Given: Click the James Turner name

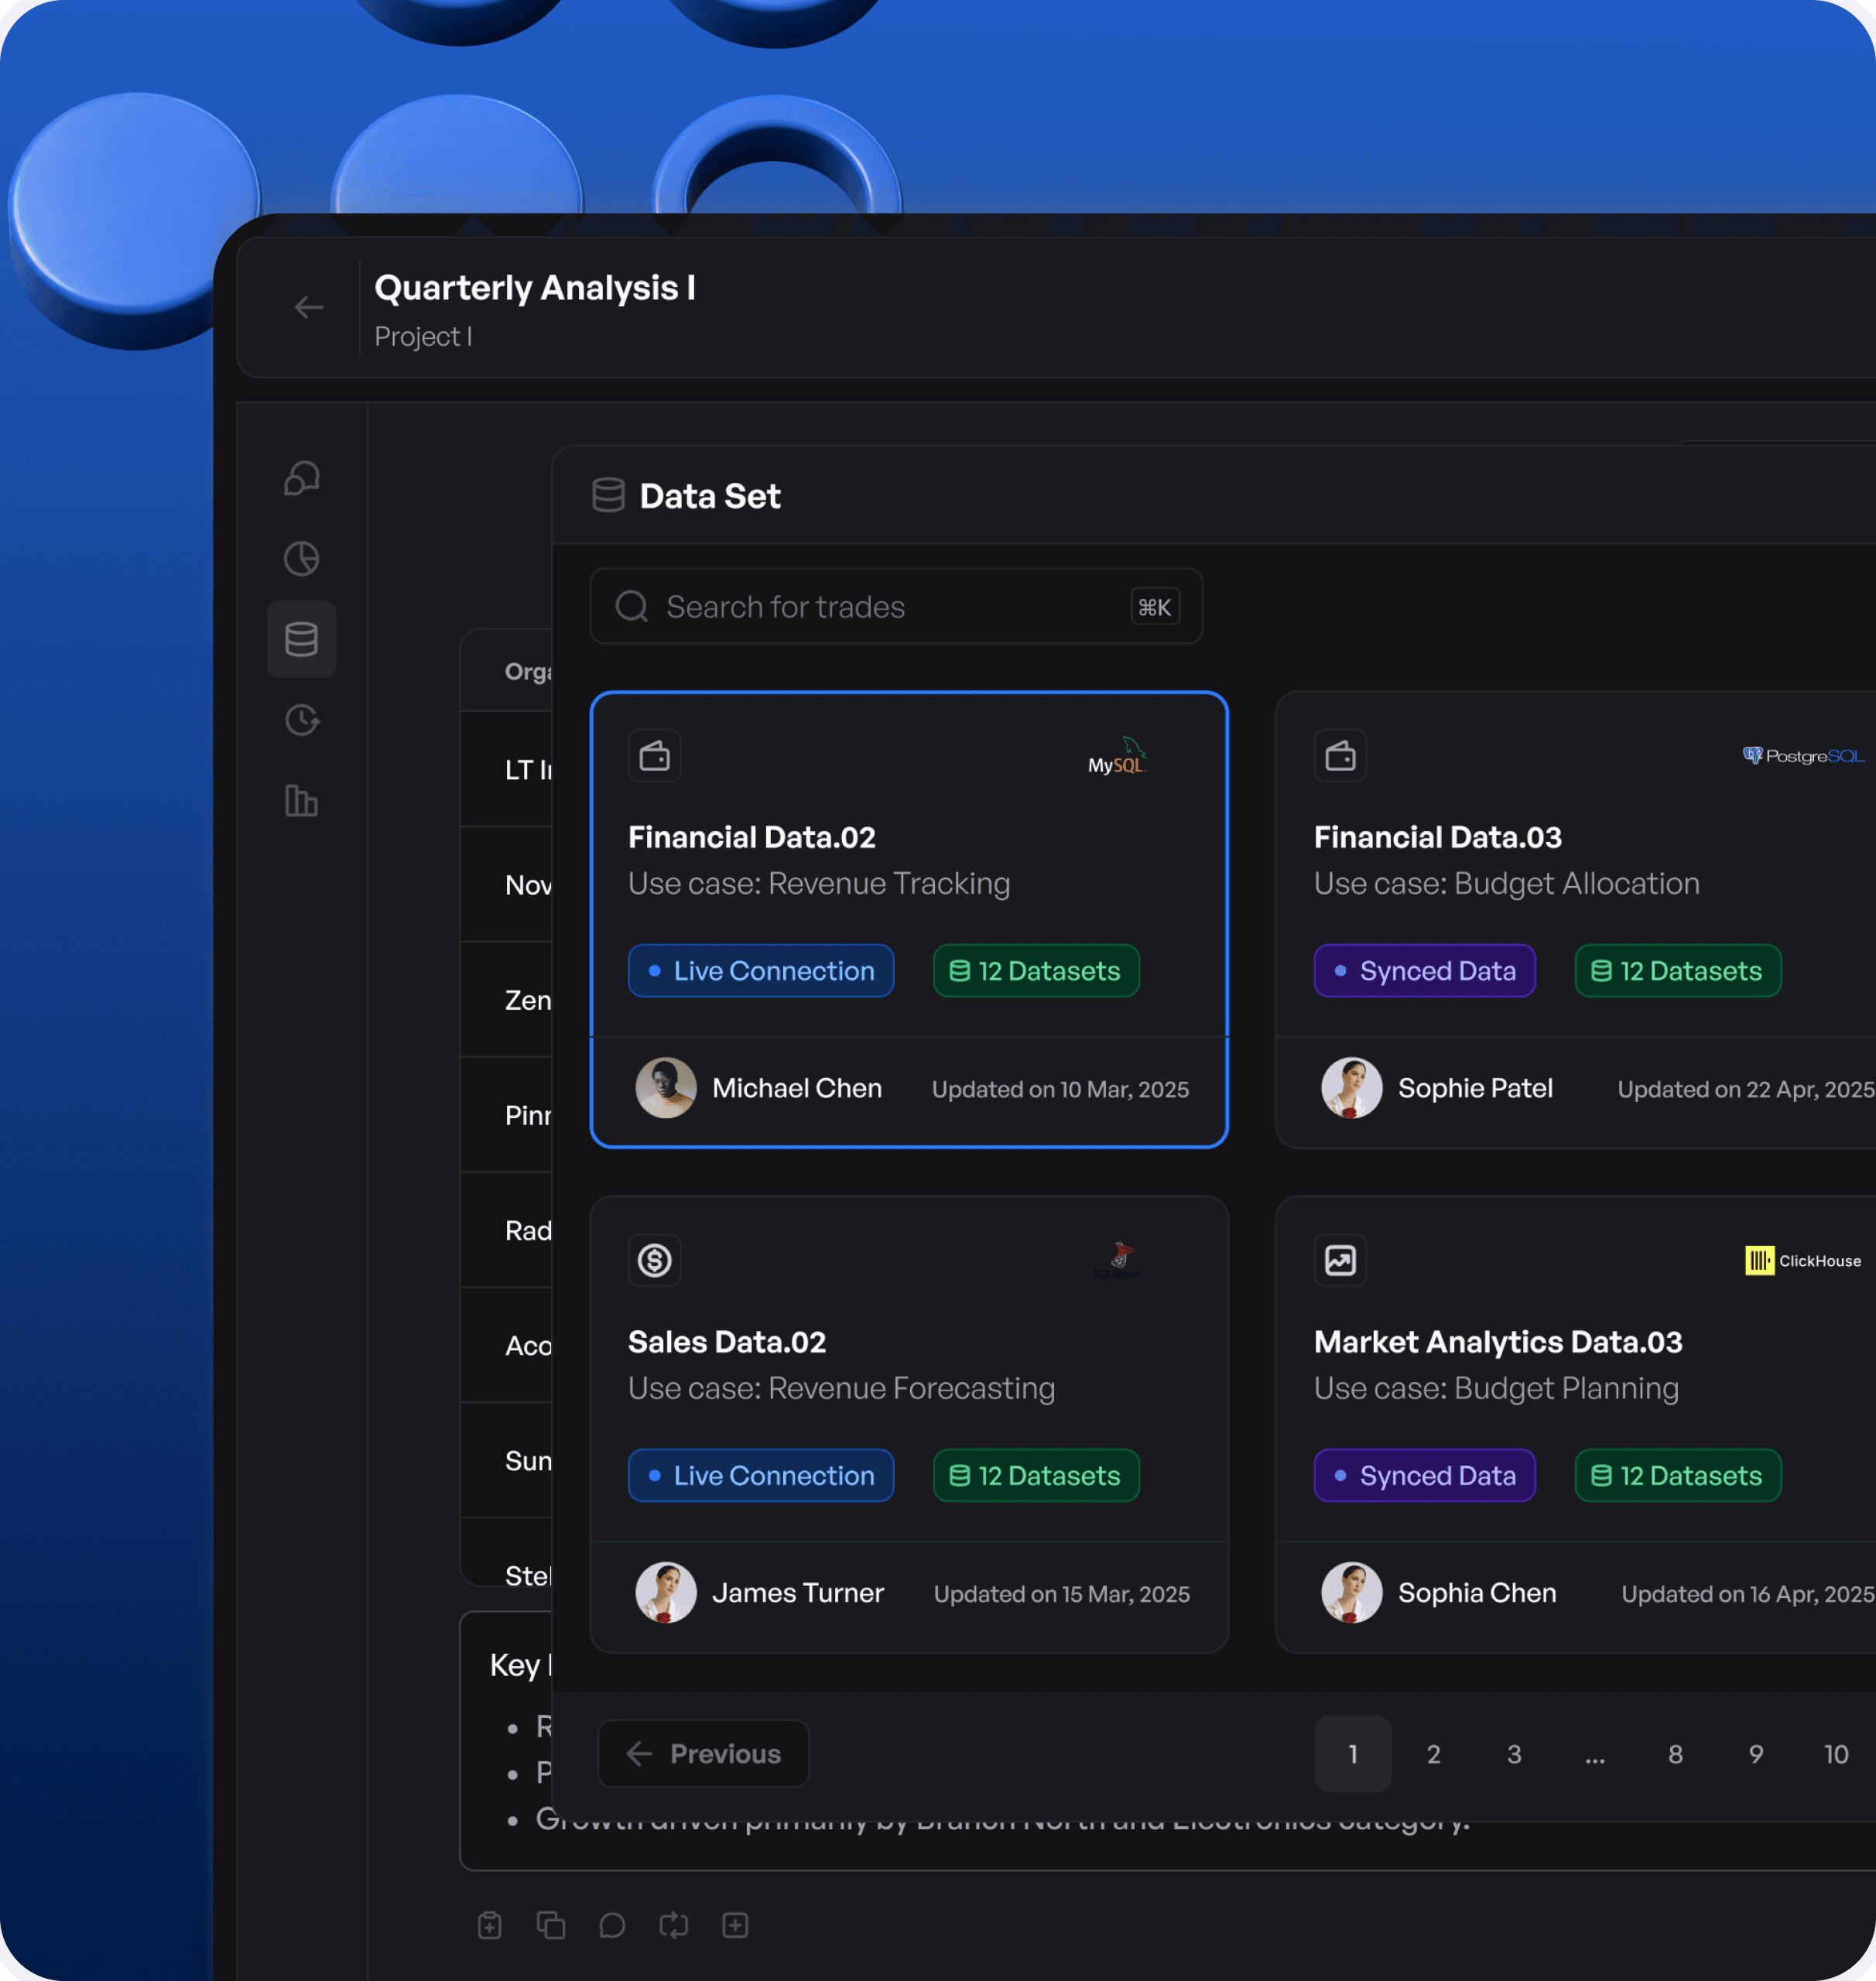Looking at the screenshot, I should 798,1592.
